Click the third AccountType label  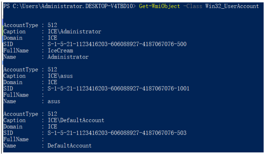pyautogui.click(x=21, y=114)
